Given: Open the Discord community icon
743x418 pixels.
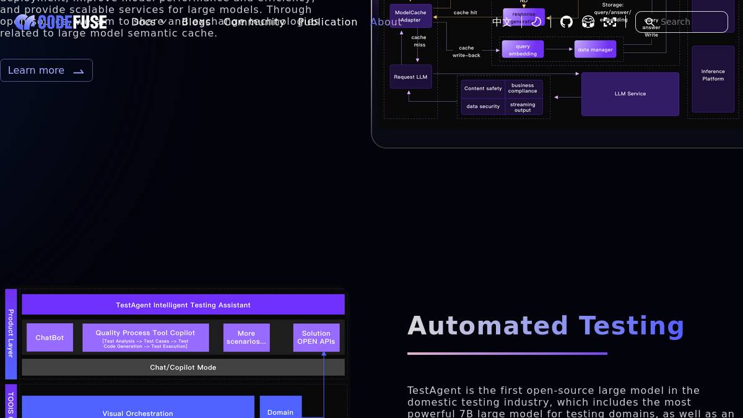Looking at the screenshot, I should [587, 22].
